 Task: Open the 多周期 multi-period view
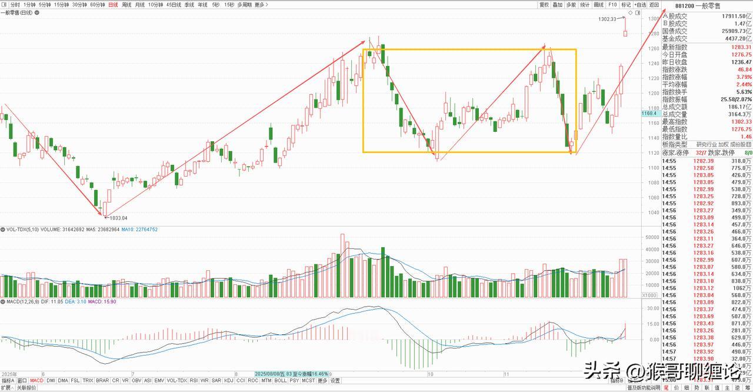[245, 5]
